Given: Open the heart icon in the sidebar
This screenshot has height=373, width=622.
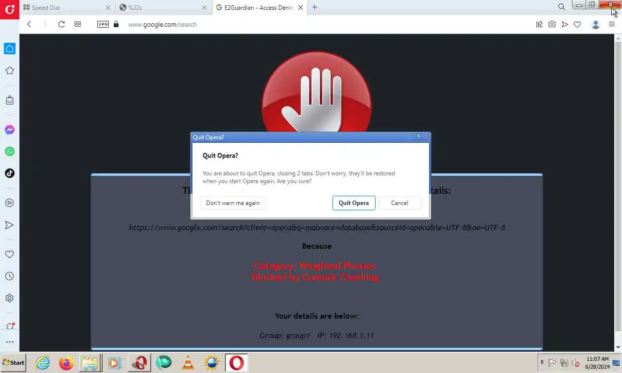Looking at the screenshot, I should click(x=10, y=254).
